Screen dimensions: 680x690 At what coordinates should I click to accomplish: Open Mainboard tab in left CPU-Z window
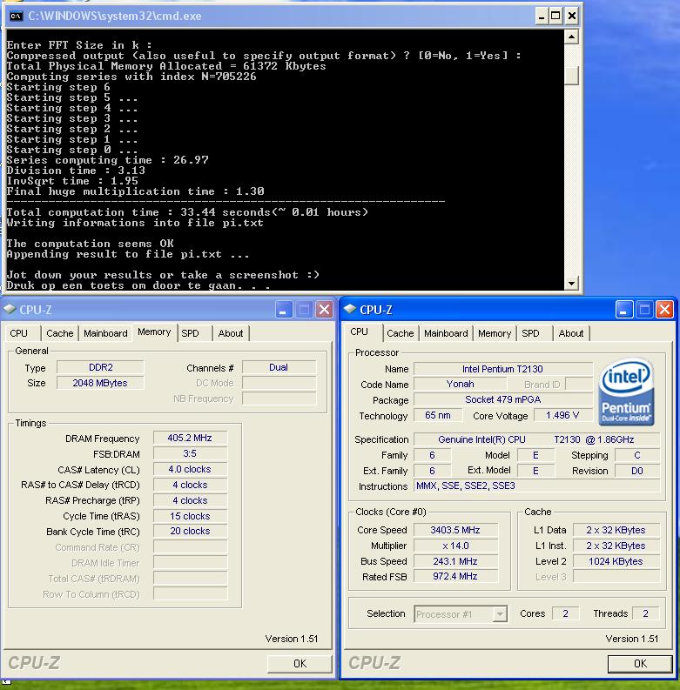pyautogui.click(x=105, y=333)
